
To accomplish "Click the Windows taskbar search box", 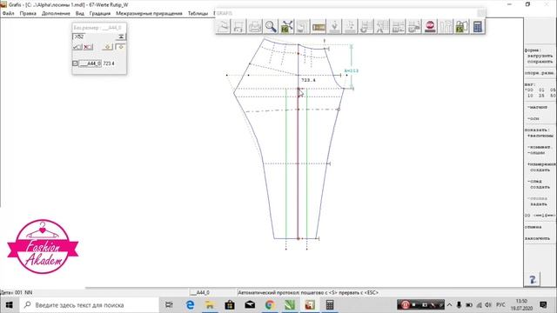I will tap(89, 305).
